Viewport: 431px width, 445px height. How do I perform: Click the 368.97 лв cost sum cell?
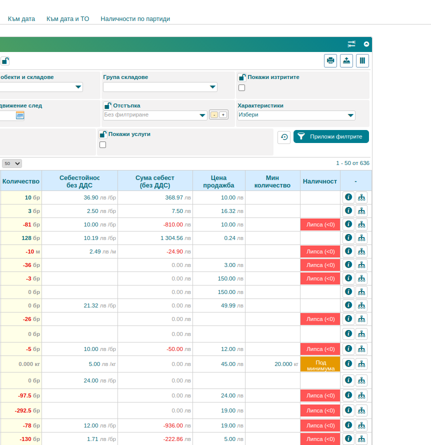(x=155, y=197)
